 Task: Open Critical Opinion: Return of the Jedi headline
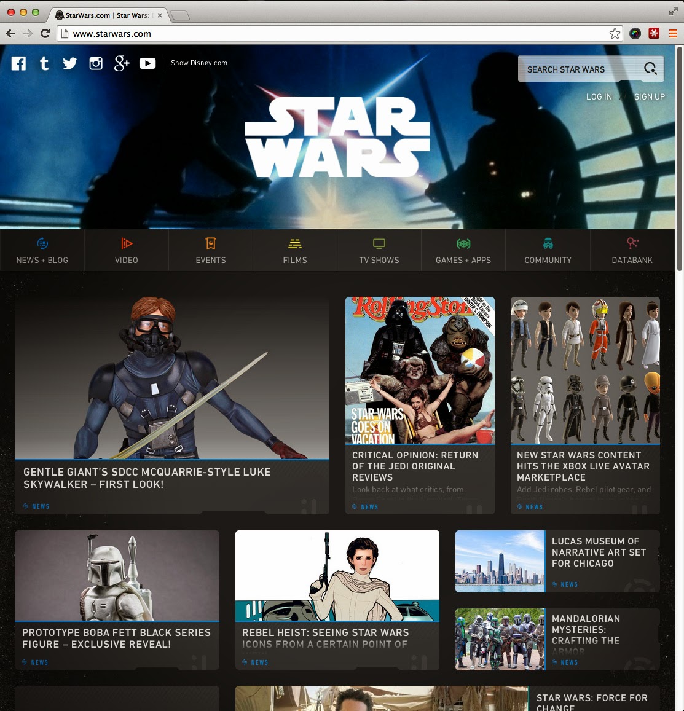pyautogui.click(x=415, y=466)
